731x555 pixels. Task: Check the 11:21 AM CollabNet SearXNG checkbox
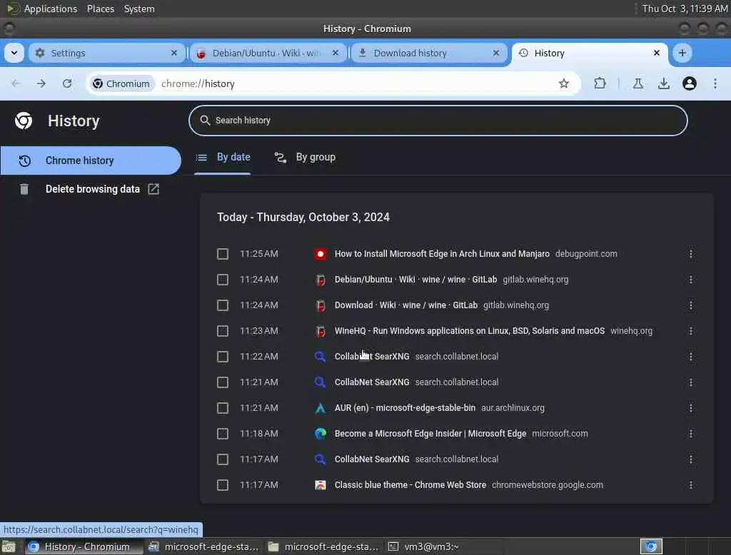[223, 382]
